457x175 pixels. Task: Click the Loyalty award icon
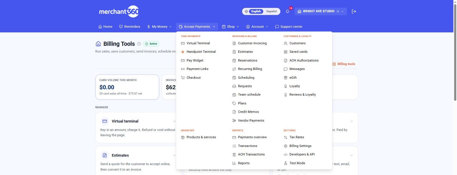pyautogui.click(x=286, y=86)
